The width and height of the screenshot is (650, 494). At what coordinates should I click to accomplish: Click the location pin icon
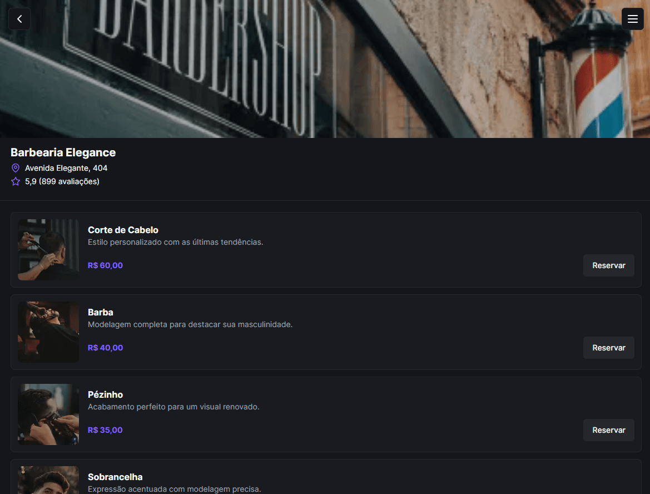click(16, 168)
